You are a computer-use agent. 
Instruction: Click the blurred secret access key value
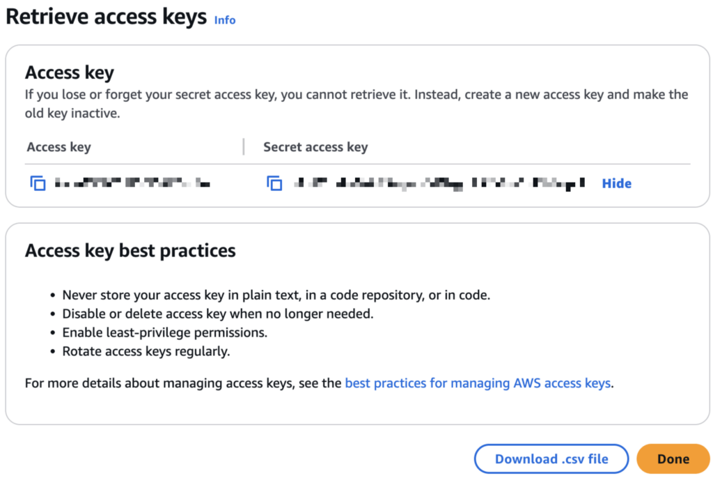click(x=439, y=184)
